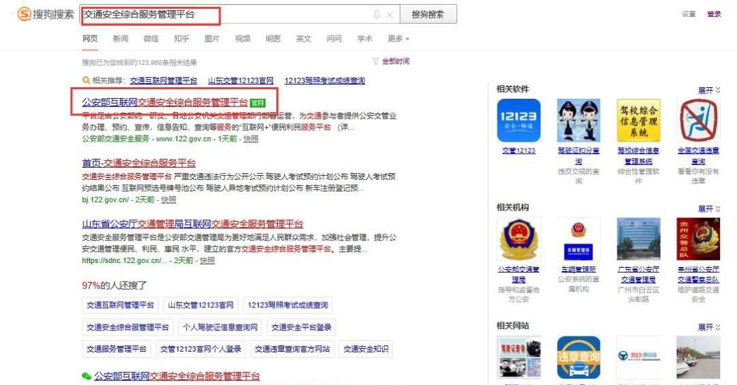Open the 违章查询 blue car website icon
The width and height of the screenshot is (737, 385).
(x=578, y=357)
